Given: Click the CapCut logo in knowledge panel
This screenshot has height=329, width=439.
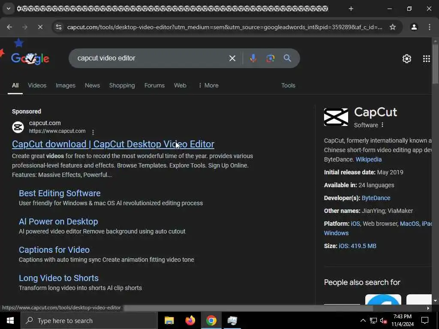Looking at the screenshot, I should click(x=336, y=117).
